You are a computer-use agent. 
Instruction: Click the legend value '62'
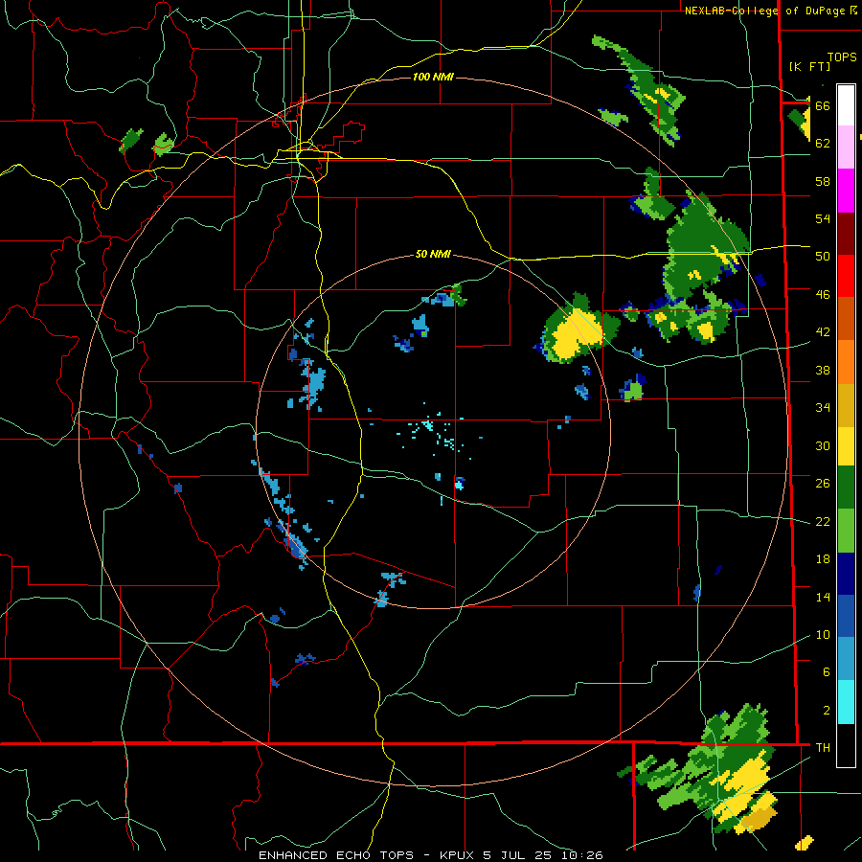pos(823,143)
